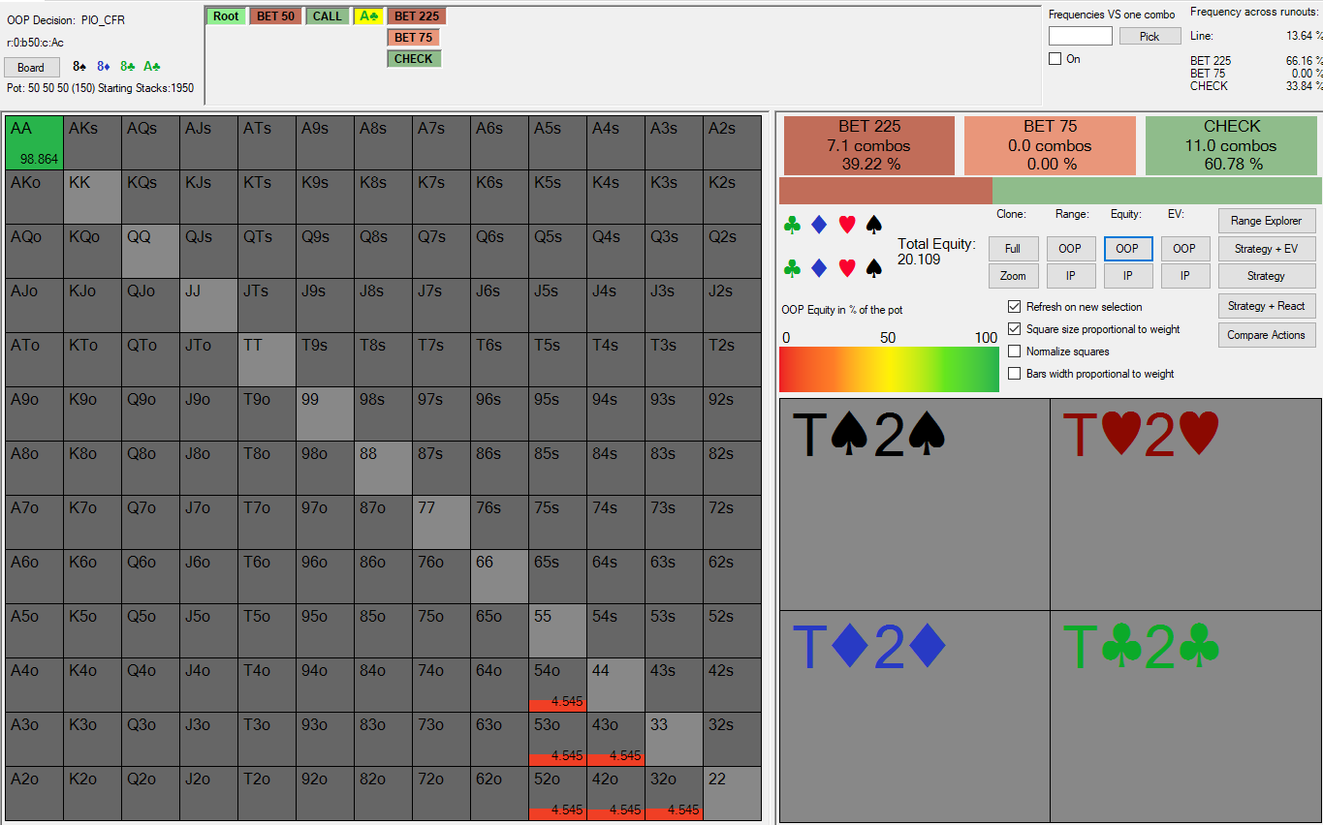Select the T♠2♠ spade combo panel
Image resolution: width=1323 pixels, height=825 pixels.
(915, 504)
